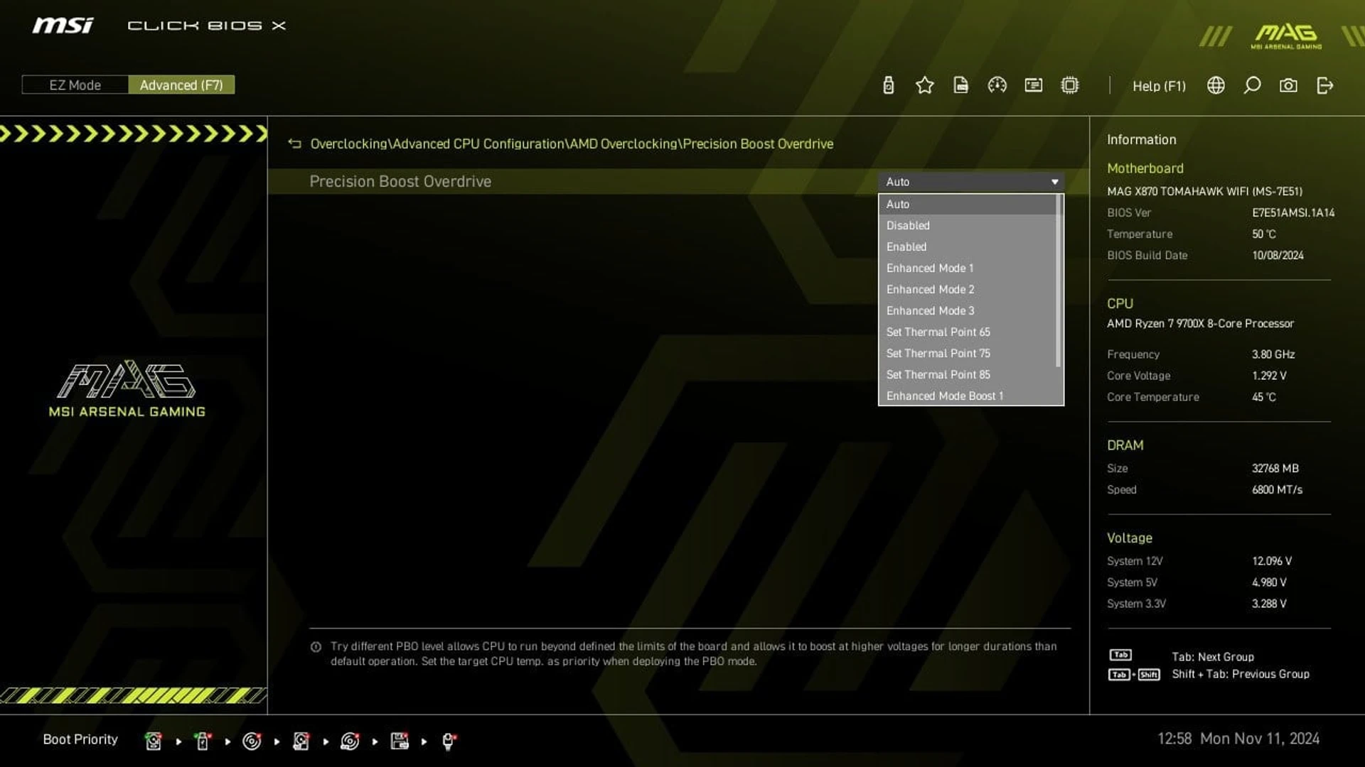
Task: Open the board explorer panel icon
Action: click(x=1033, y=85)
